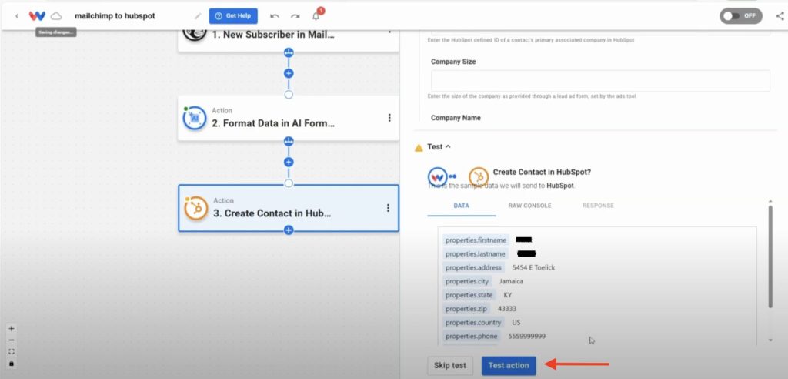
Task: Lock the canvas with padlock icon
Action: tap(12, 364)
